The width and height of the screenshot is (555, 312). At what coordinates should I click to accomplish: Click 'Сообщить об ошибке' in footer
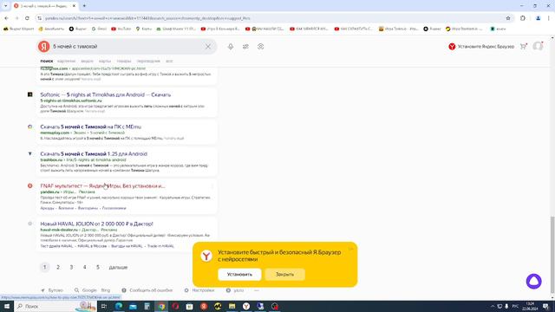(x=147, y=290)
